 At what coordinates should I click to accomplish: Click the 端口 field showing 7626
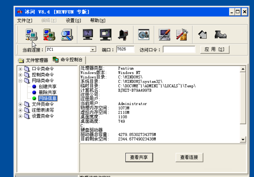tap(125, 49)
